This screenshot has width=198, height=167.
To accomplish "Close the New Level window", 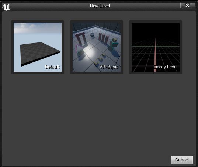I will [x=188, y=6].
